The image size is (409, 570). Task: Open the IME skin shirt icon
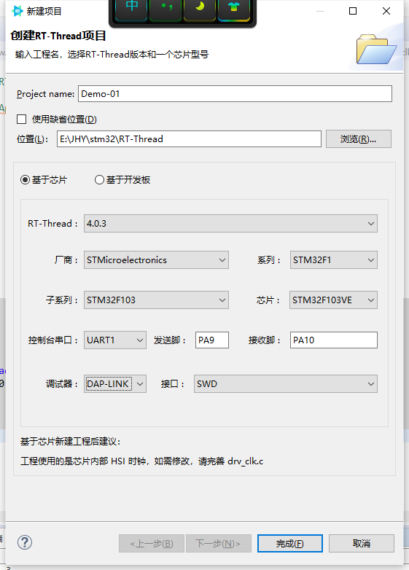point(234,9)
